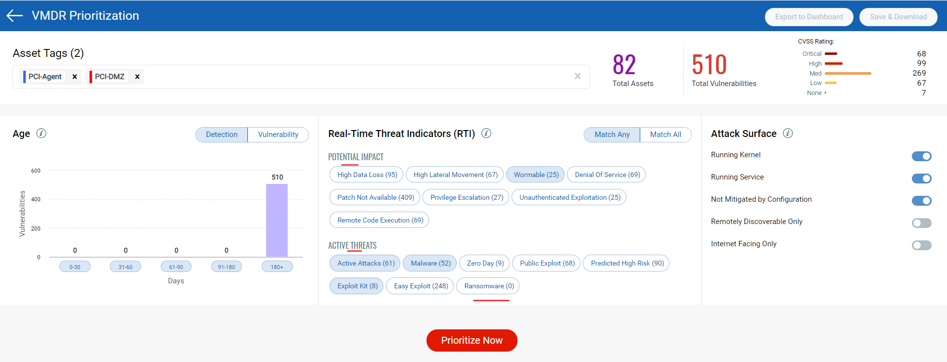Click Save & Download button
947x362 pixels.
coord(899,17)
